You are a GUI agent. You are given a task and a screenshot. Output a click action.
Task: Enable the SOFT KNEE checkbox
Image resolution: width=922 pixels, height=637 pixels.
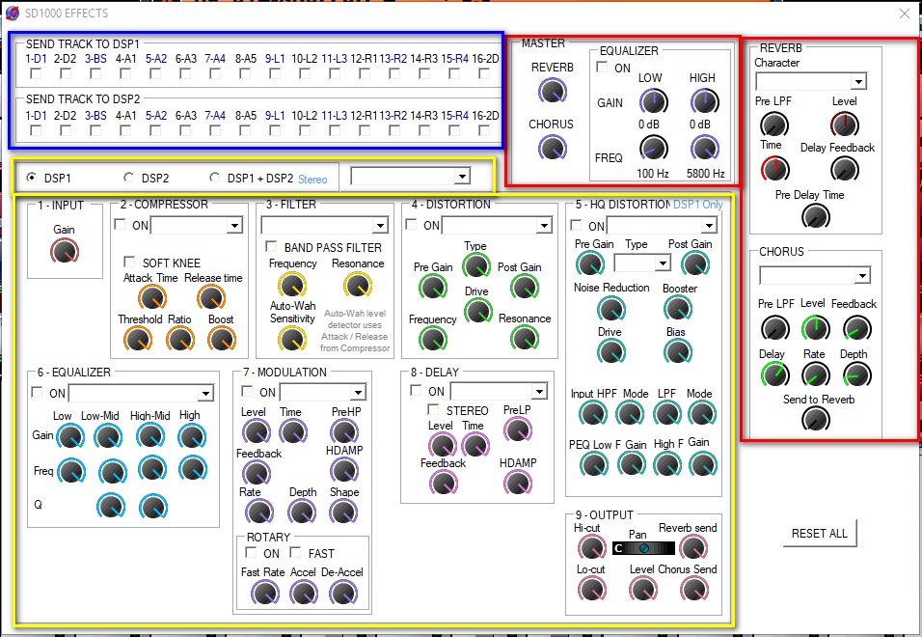tap(129, 262)
